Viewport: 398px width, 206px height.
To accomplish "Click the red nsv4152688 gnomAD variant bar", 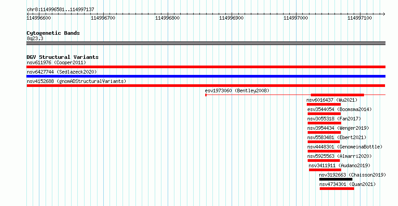I will (x=206, y=86).
